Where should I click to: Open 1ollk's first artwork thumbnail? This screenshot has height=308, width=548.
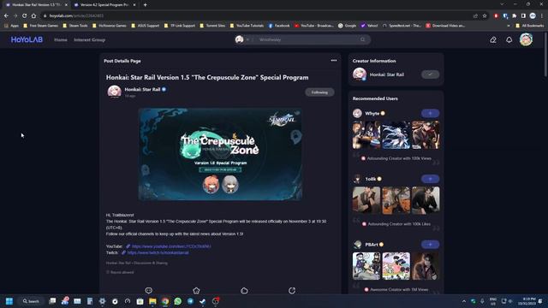pos(366,200)
